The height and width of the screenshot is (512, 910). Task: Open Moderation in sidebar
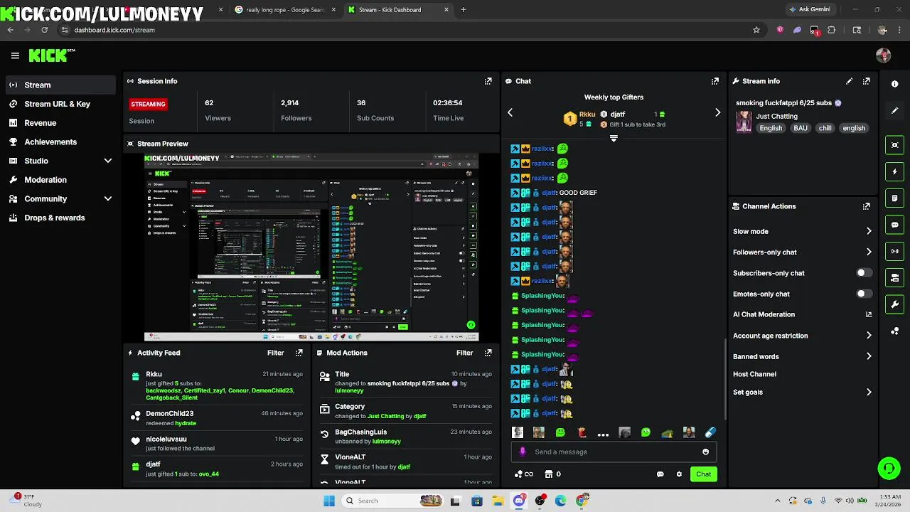(45, 180)
